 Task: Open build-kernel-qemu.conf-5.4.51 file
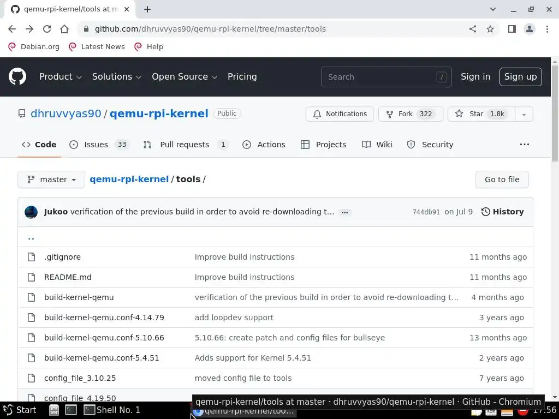coord(102,358)
